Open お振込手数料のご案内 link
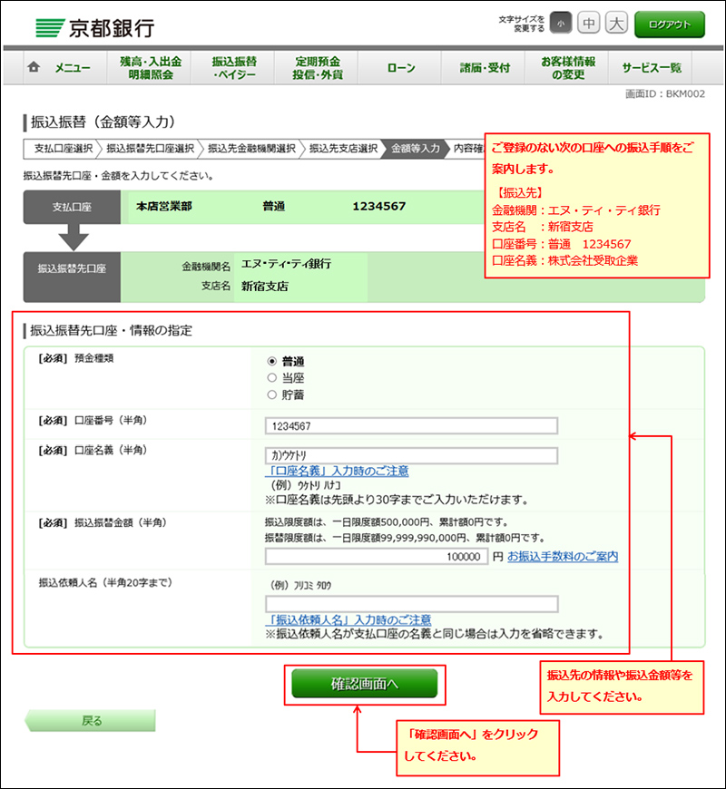This screenshot has width=726, height=789. coord(563,556)
